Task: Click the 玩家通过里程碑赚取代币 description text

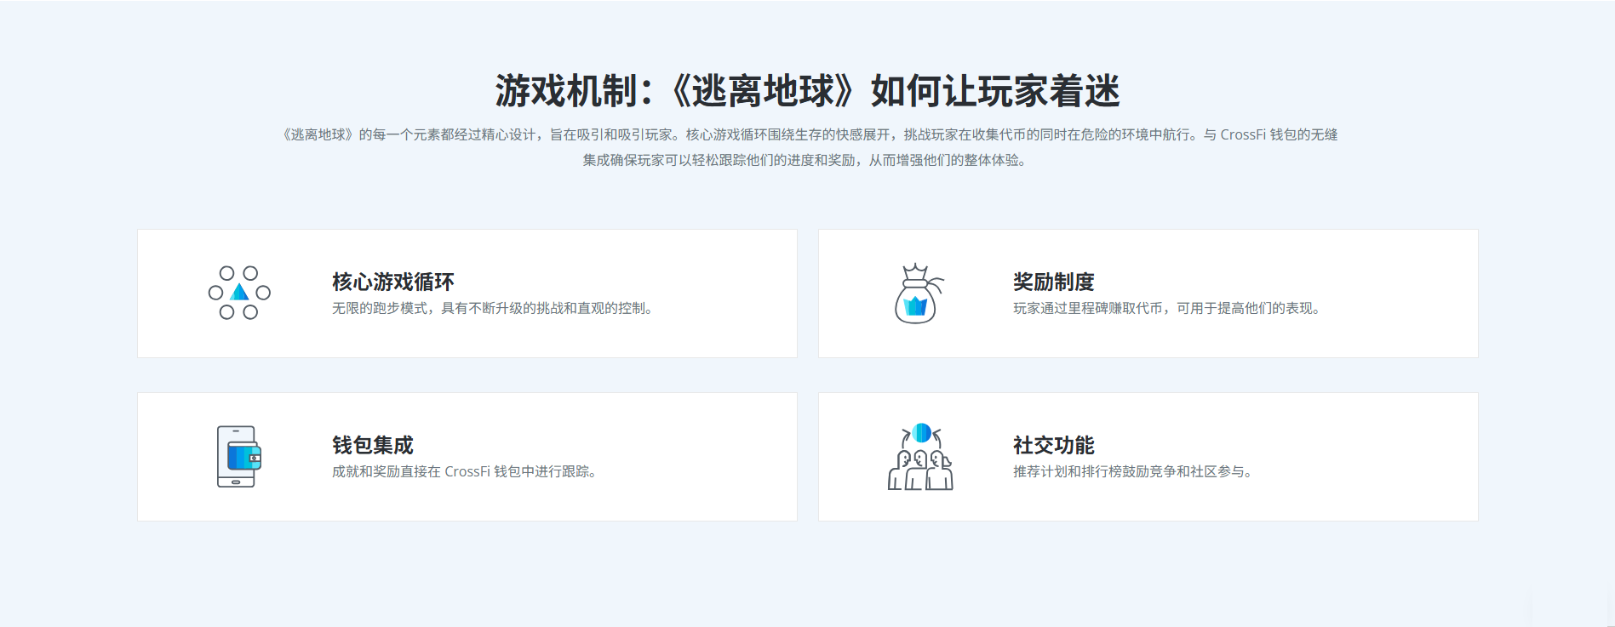Action: click(x=1165, y=308)
